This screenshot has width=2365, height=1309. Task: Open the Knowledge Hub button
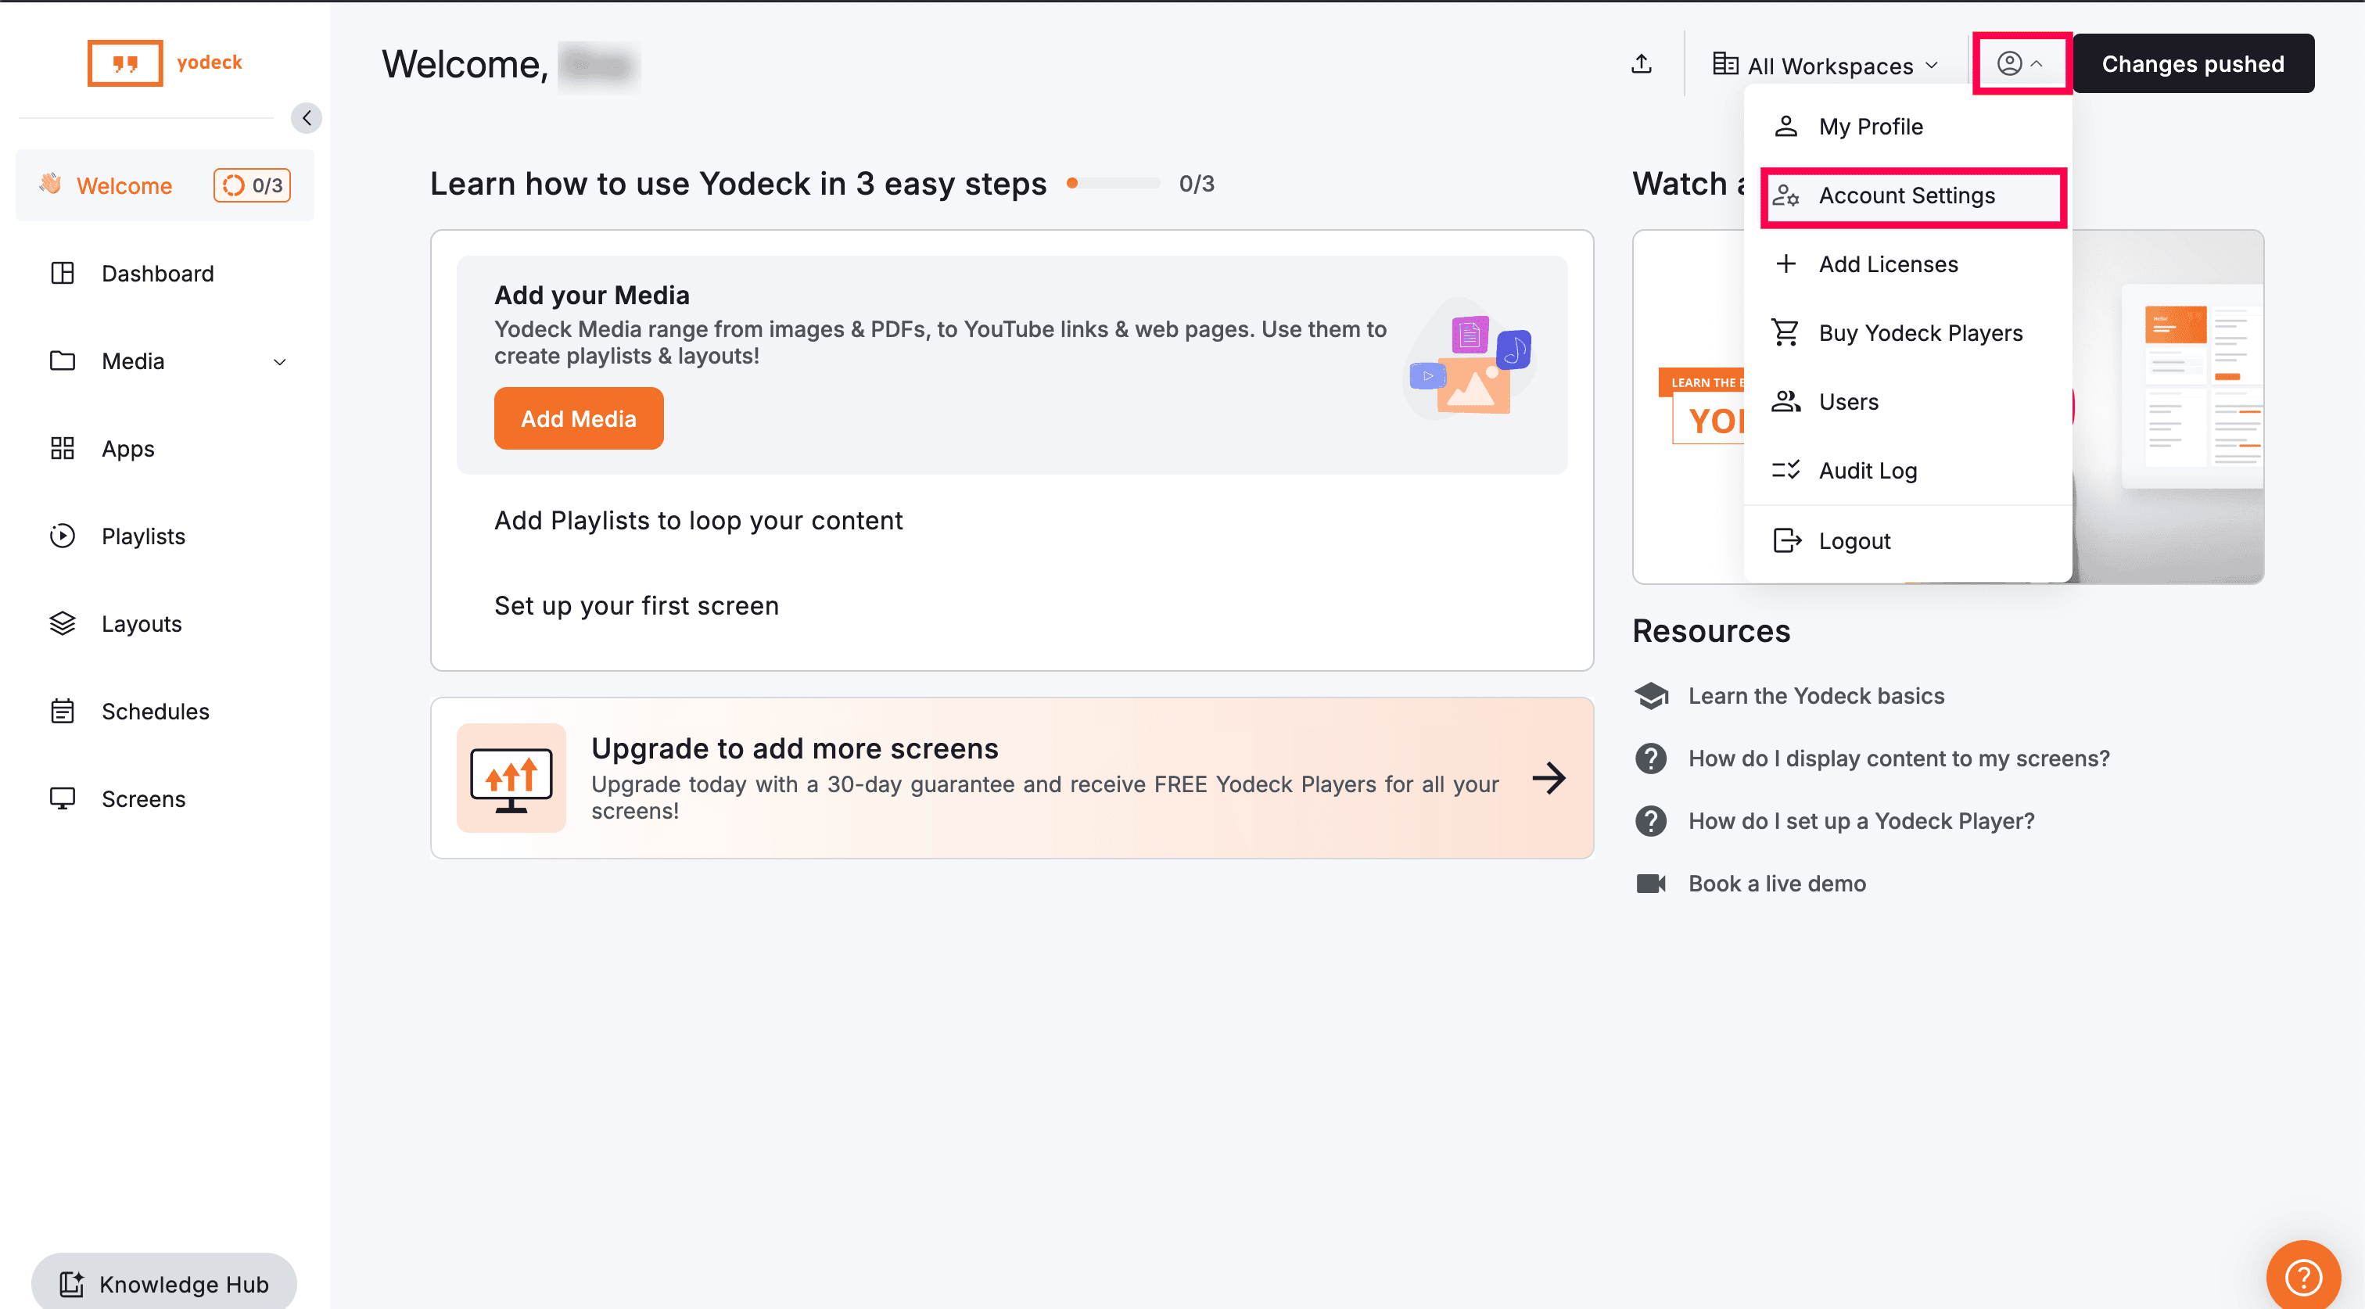point(164,1283)
